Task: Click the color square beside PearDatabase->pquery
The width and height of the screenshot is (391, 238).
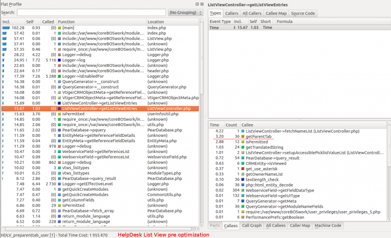Action: [60, 130]
